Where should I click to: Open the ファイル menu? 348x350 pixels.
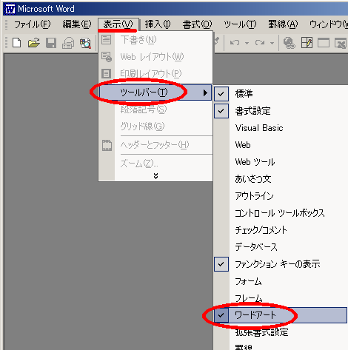pyautogui.click(x=33, y=24)
